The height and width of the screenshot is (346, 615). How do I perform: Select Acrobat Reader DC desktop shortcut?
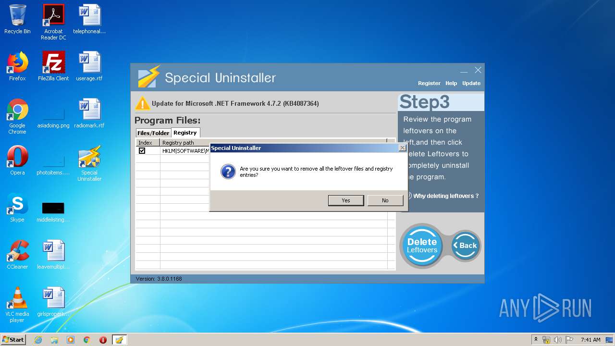[x=53, y=22]
